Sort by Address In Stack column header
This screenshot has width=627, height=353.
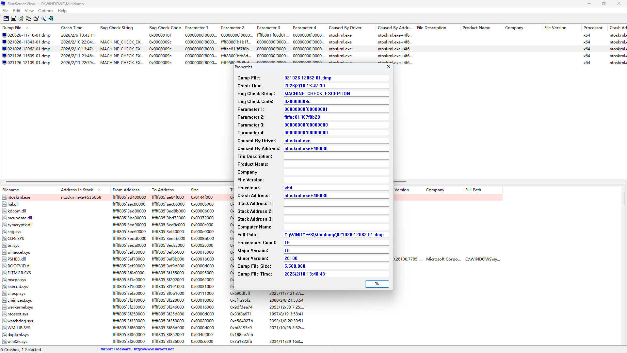tap(77, 190)
